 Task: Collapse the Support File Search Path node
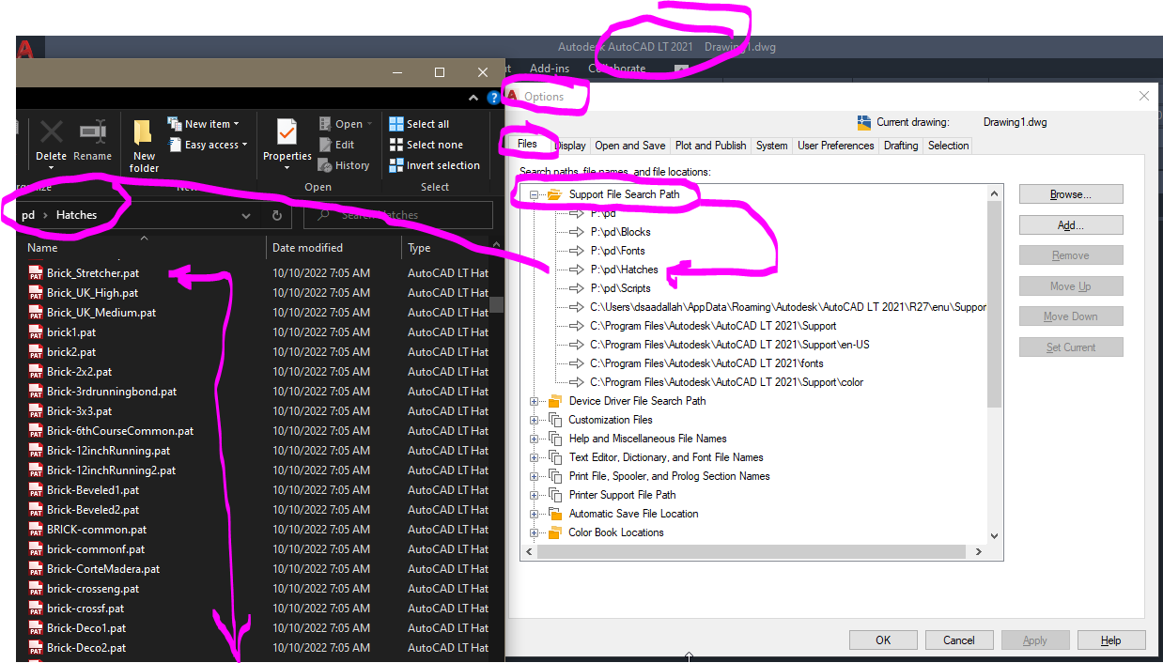click(x=535, y=194)
